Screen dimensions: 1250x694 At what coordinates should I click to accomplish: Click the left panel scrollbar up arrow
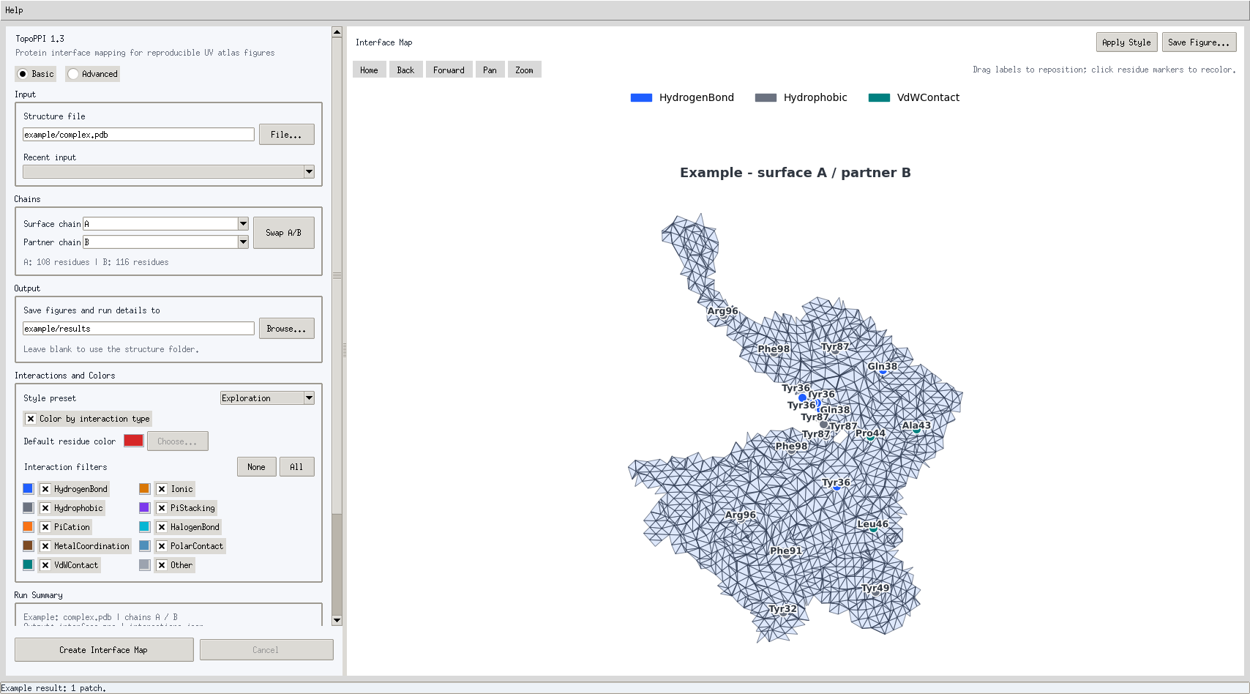pyautogui.click(x=337, y=32)
